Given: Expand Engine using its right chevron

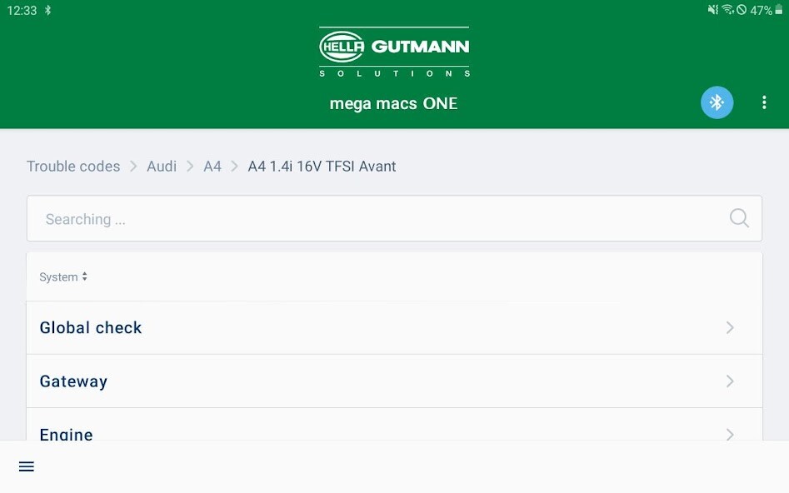Looking at the screenshot, I should (730, 434).
